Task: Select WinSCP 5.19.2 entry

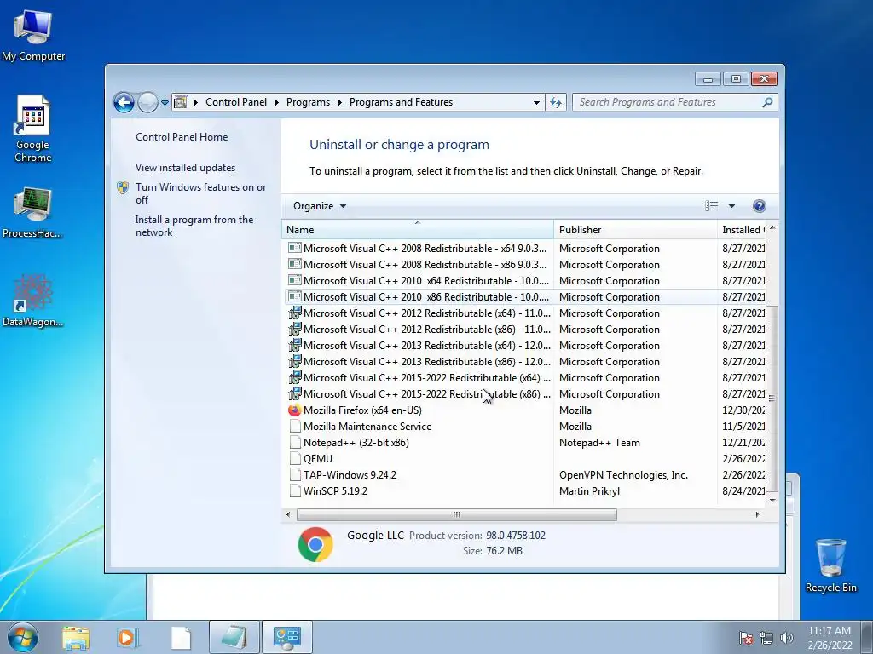Action: [525, 491]
